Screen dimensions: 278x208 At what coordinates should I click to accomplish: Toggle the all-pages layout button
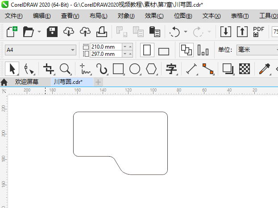point(186,50)
